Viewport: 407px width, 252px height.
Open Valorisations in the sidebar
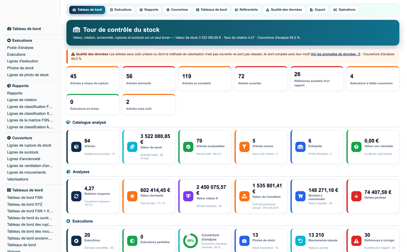pos(18,179)
